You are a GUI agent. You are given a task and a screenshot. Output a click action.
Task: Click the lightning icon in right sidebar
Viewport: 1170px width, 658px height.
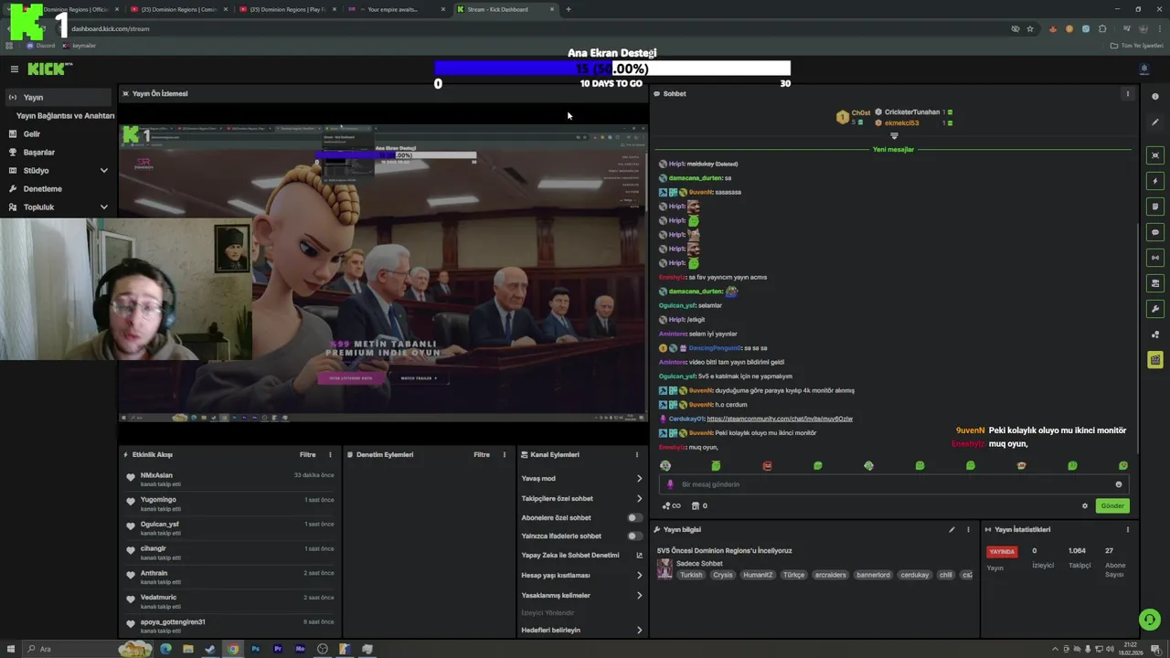tap(1155, 181)
